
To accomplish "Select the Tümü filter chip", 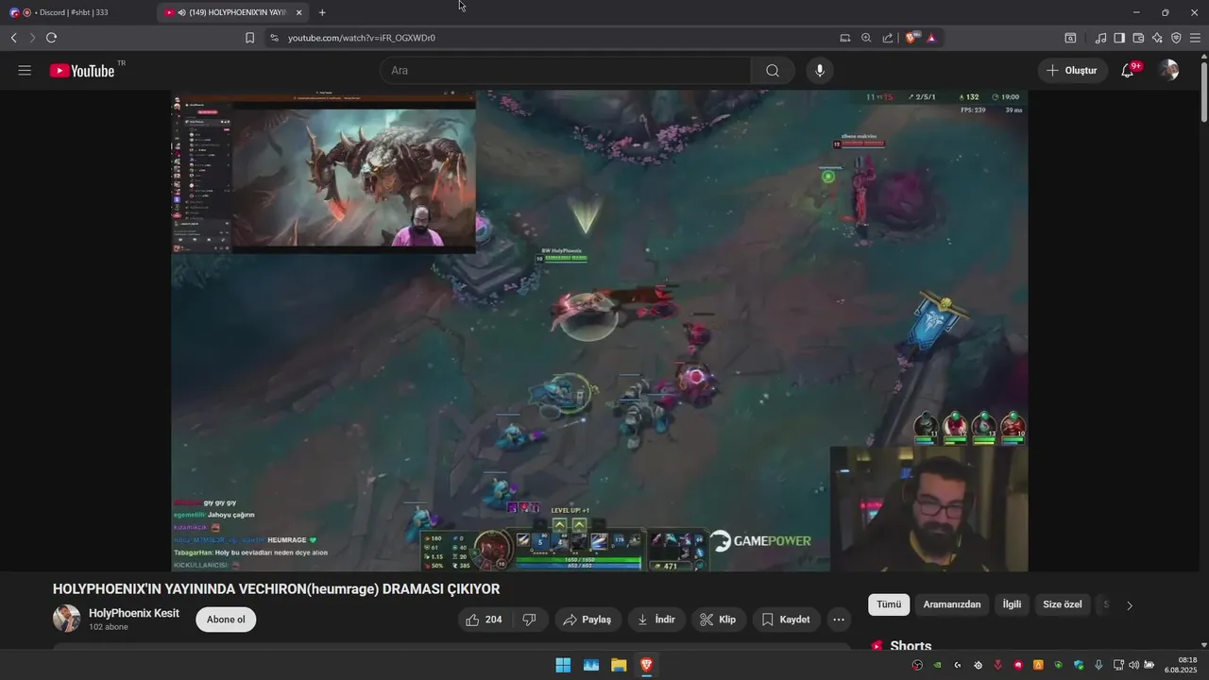I will tap(889, 604).
